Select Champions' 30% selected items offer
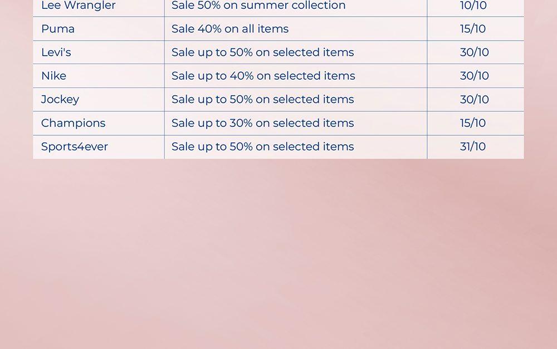The image size is (557, 349). click(262, 123)
